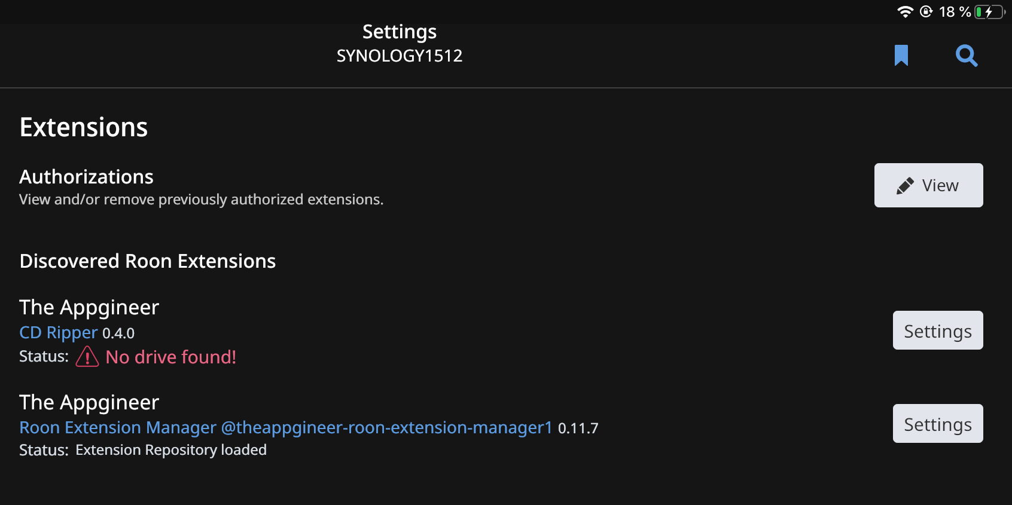Click the Settings page title
Screen dimensions: 1012x505
tap(400, 32)
